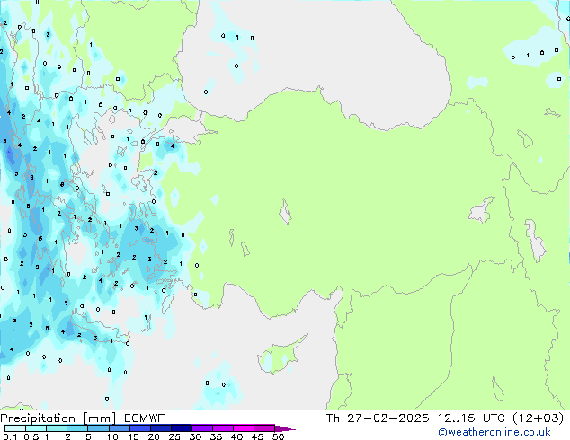This screenshot has height=440, width=570.
Task: Click the "12..15 UTC" time text
Action: [x=471, y=418]
